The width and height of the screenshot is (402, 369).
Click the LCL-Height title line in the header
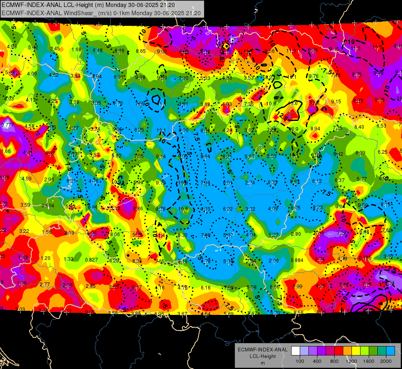[88, 5]
